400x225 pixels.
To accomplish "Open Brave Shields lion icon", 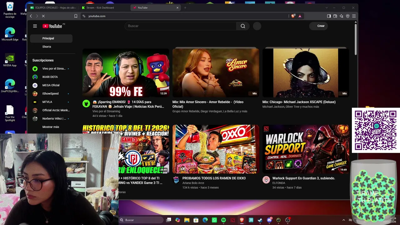I will click(293, 16).
